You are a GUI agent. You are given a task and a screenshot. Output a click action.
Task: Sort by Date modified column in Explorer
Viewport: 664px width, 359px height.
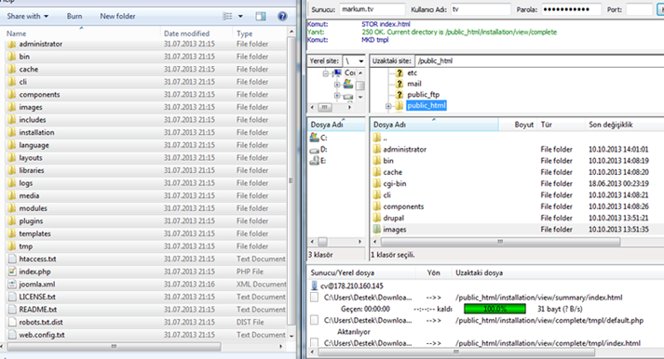coord(196,33)
